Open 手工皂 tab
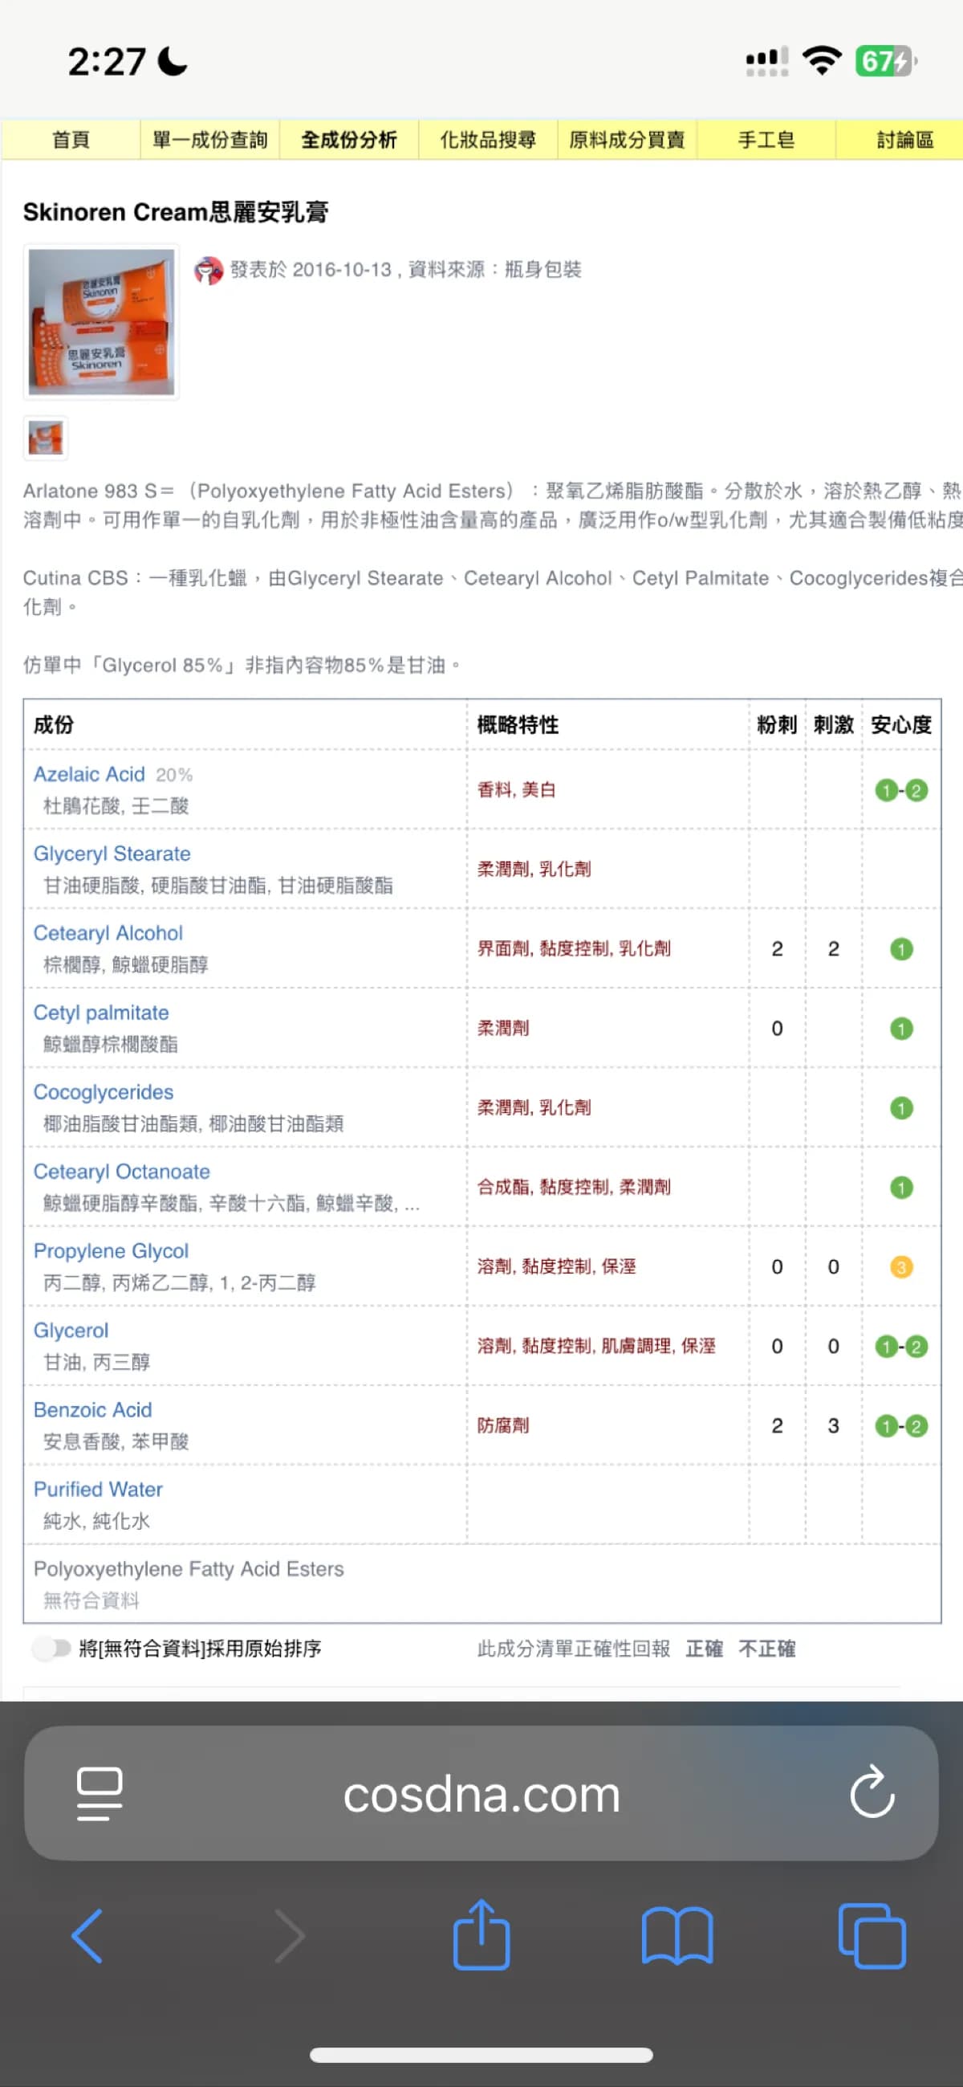Image resolution: width=963 pixels, height=2087 pixels. point(766,140)
